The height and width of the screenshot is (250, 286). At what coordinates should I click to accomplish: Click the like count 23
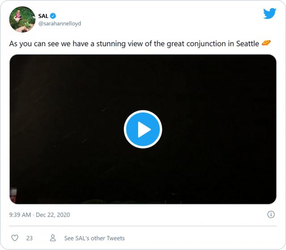coord(29,238)
